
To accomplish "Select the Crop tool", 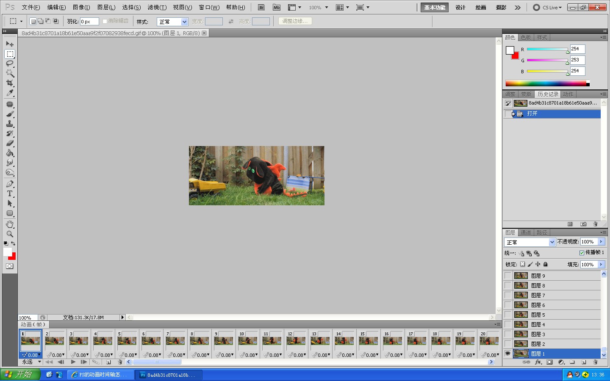I will pyautogui.click(x=10, y=83).
